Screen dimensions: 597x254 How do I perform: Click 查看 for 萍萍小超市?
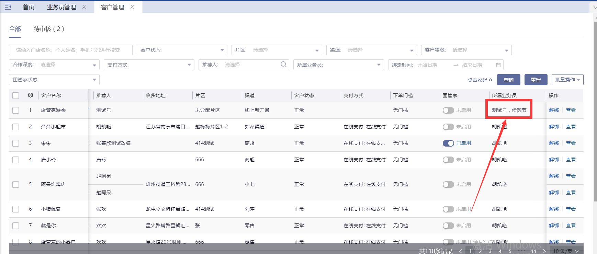pos(571,127)
